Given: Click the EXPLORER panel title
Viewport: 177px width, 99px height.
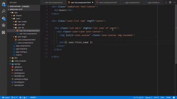Looking at the screenshot, I should 13,2.
